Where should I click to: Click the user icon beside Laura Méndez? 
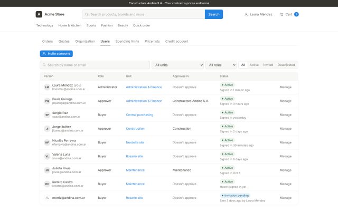click(x=246, y=14)
